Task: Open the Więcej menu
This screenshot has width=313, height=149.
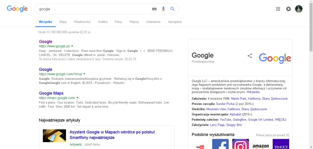Action: [x=134, y=22]
